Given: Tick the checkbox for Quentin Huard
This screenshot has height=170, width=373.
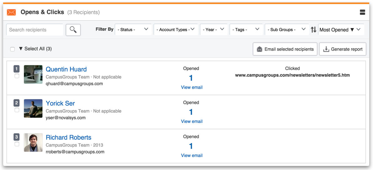Looking at the screenshot, I should (17, 76).
